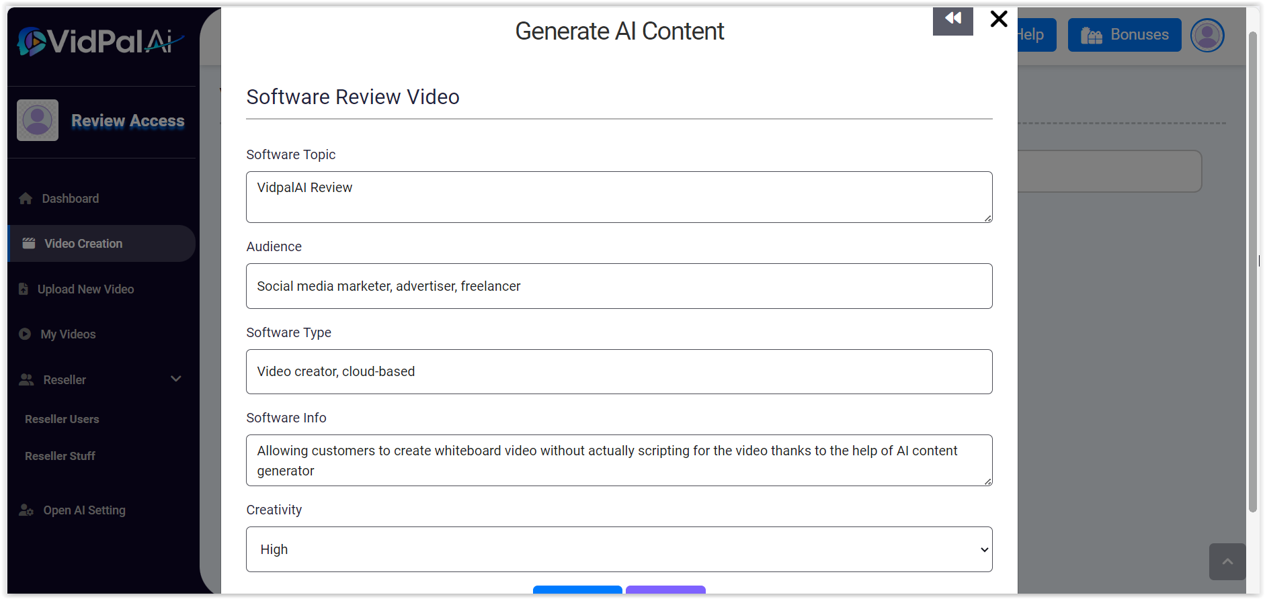1265x599 pixels.
Task: Click the Reseller users icon
Action: click(x=26, y=379)
